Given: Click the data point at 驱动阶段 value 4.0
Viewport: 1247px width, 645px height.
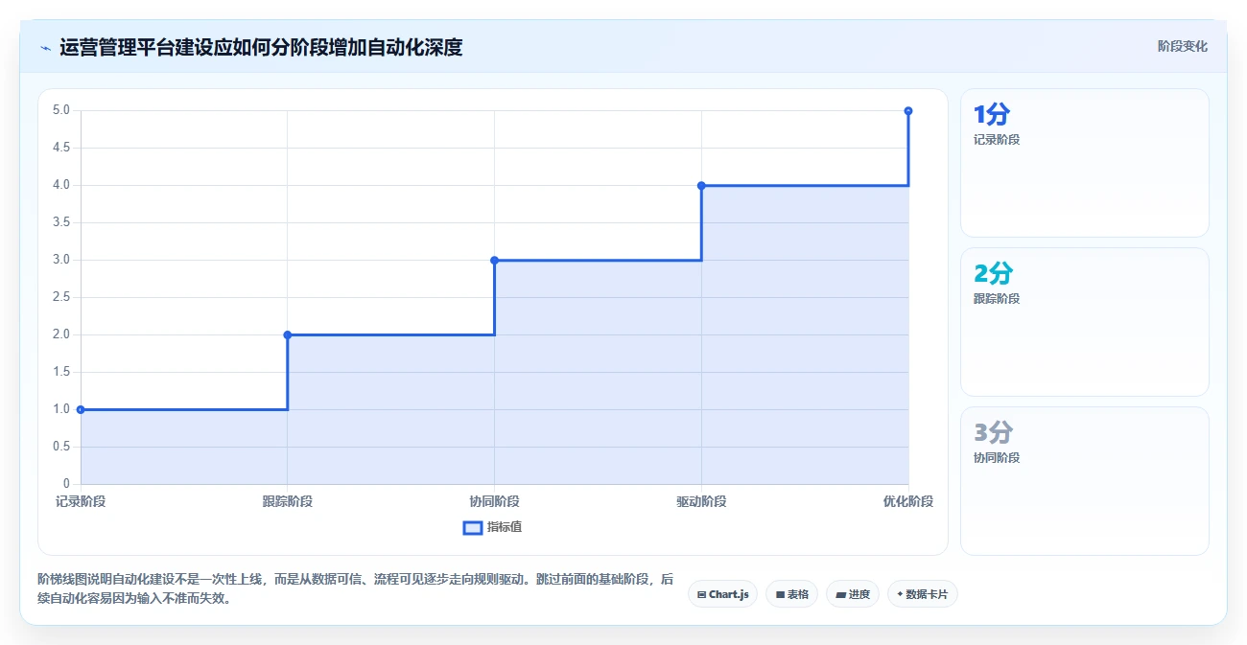Looking at the screenshot, I should [x=701, y=185].
